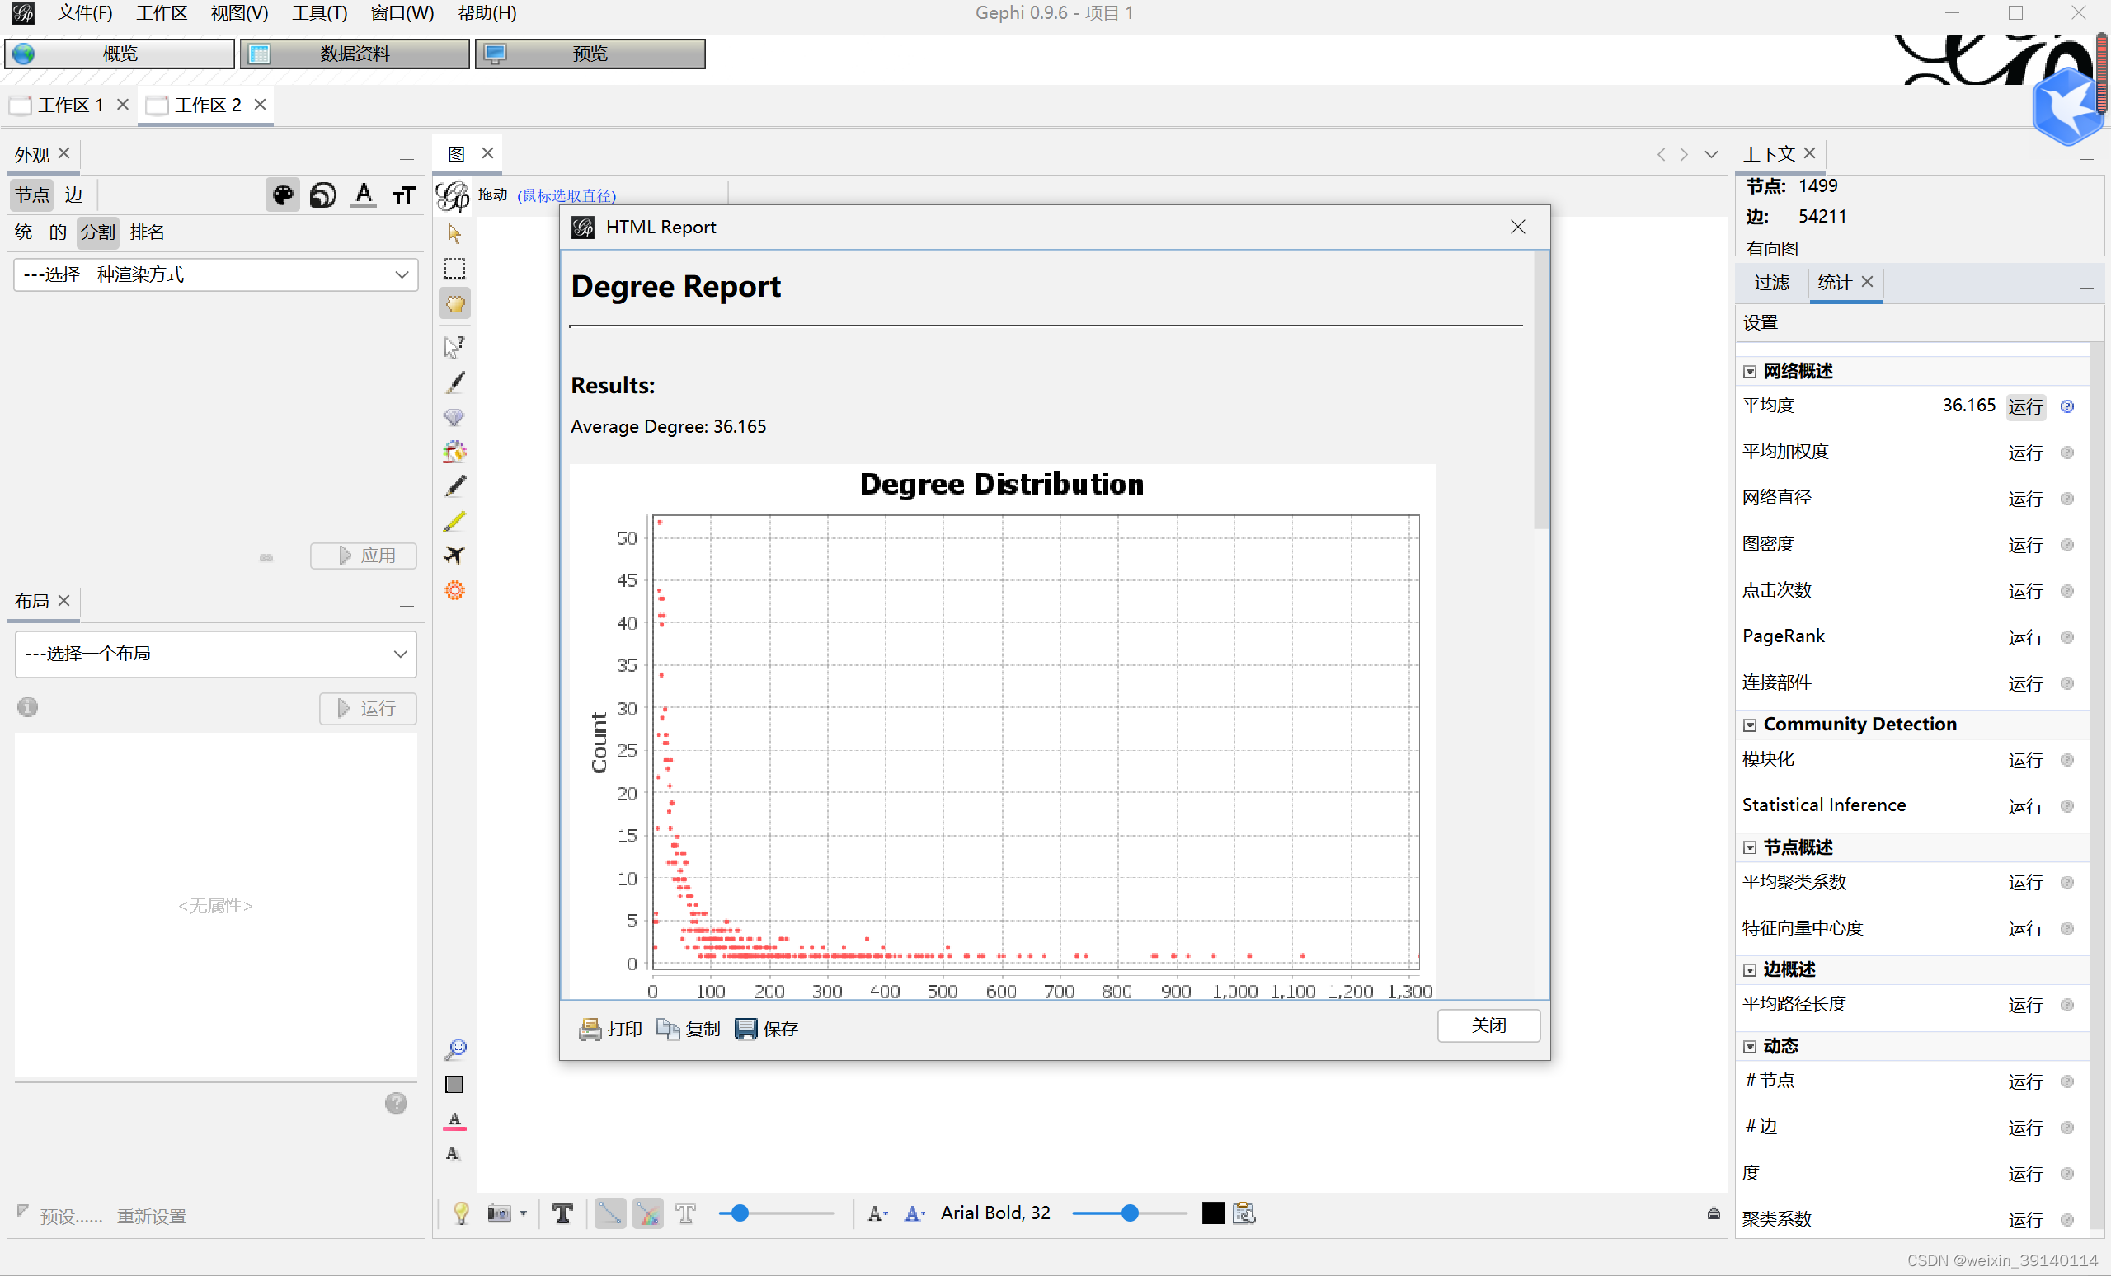Toggle edge color from node button
Image resolution: width=2111 pixels, height=1276 pixels.
pos(648,1213)
